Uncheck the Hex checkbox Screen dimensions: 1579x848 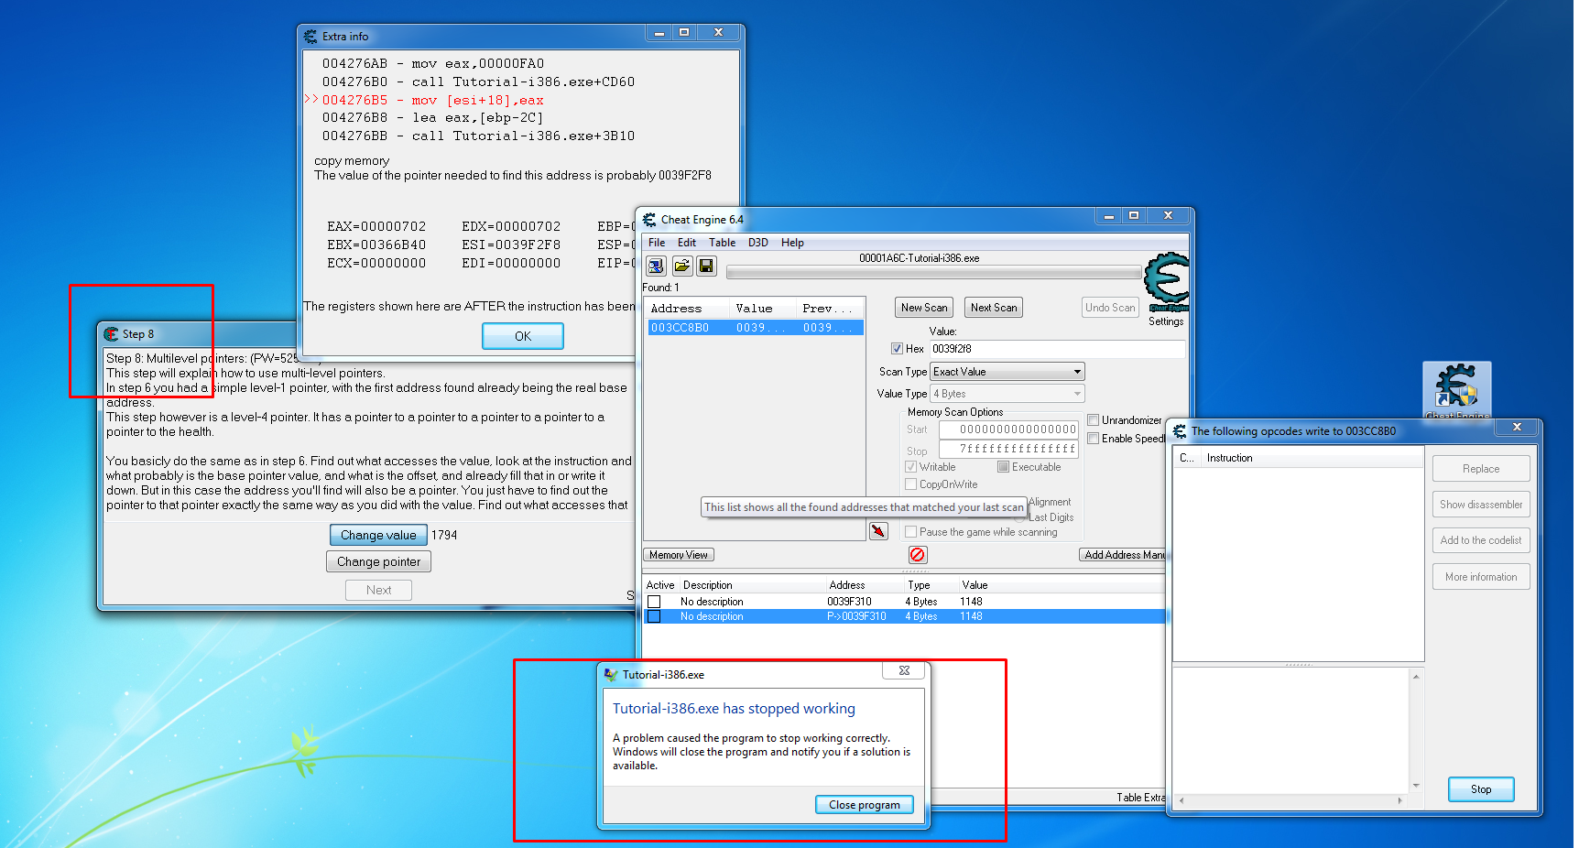pos(897,349)
